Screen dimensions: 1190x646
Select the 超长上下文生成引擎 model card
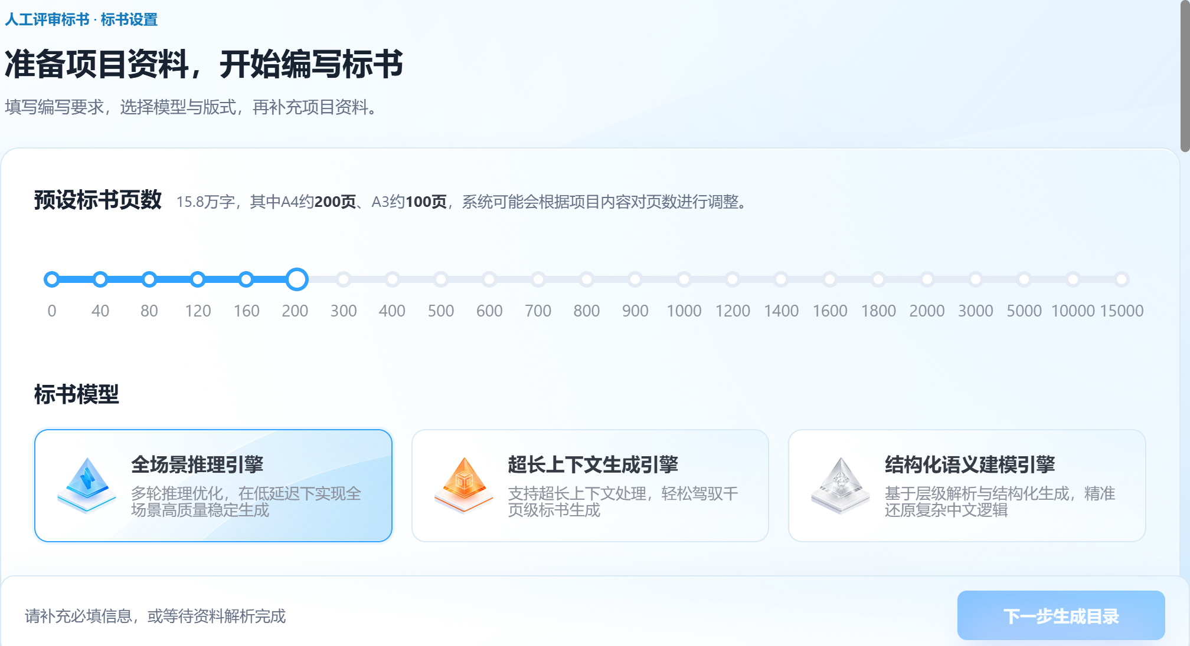tap(590, 486)
